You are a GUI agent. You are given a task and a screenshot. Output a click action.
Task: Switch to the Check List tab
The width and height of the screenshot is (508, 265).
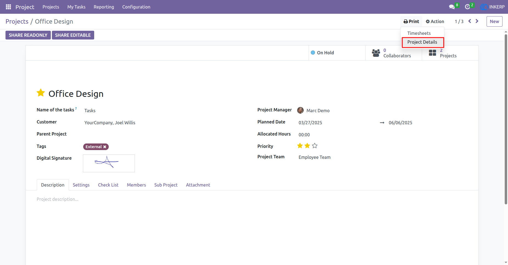click(108, 185)
